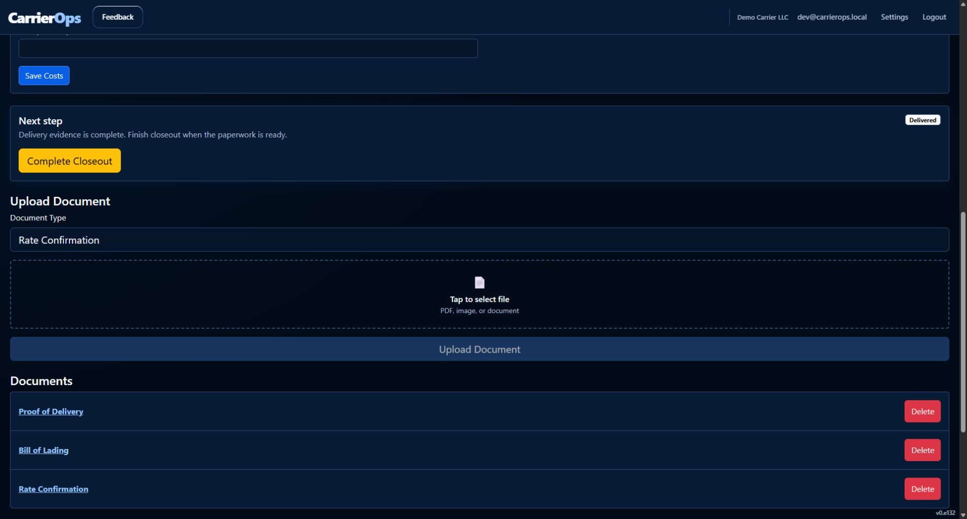Delete the Bill of Lading document
The width and height of the screenshot is (967, 519).
click(922, 450)
